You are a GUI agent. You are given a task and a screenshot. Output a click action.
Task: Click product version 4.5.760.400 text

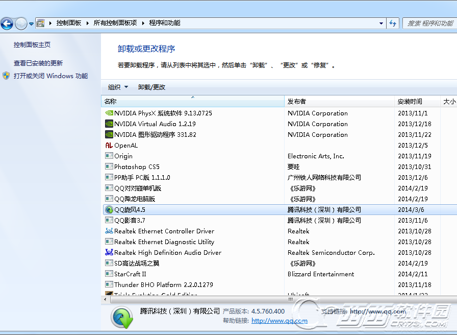268,312
